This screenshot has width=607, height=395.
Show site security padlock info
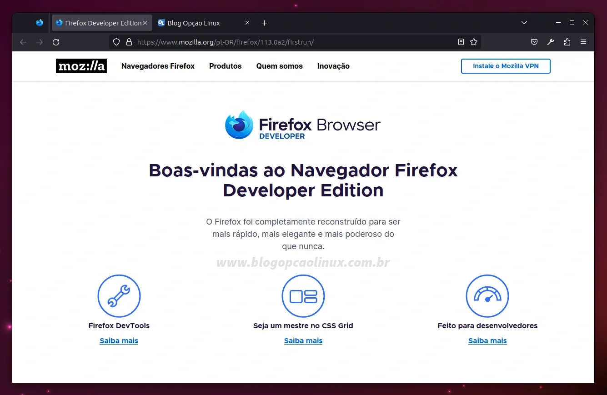pyautogui.click(x=129, y=42)
